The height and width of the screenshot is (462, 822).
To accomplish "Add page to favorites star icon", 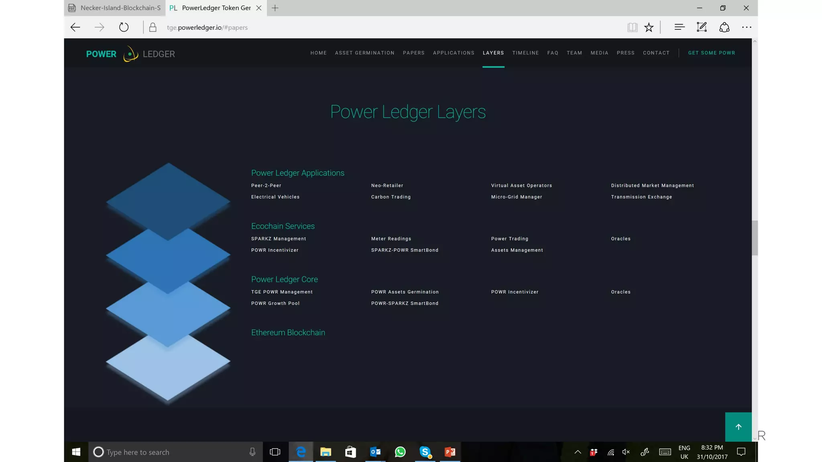I will [x=649, y=27].
